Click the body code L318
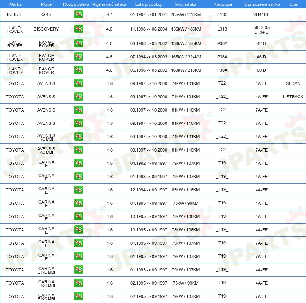Screen dimensions: 306x303 [x=222, y=29]
